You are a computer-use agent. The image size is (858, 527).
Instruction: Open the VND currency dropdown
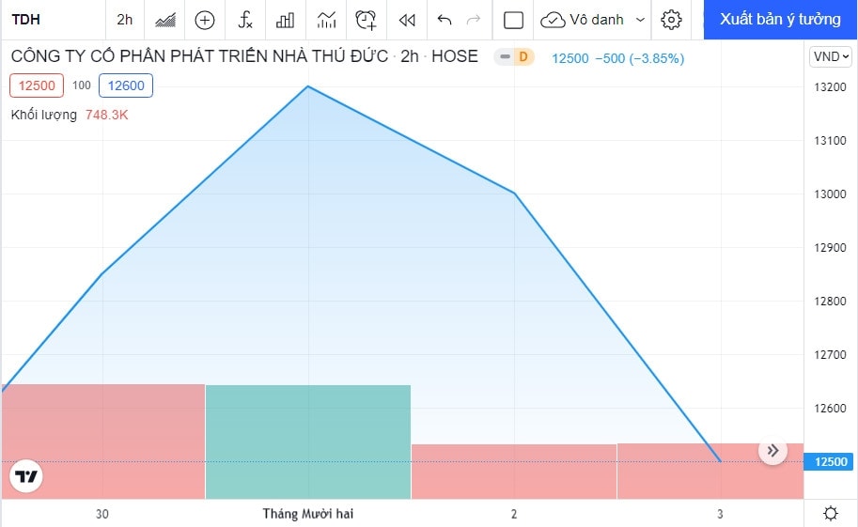tap(831, 56)
